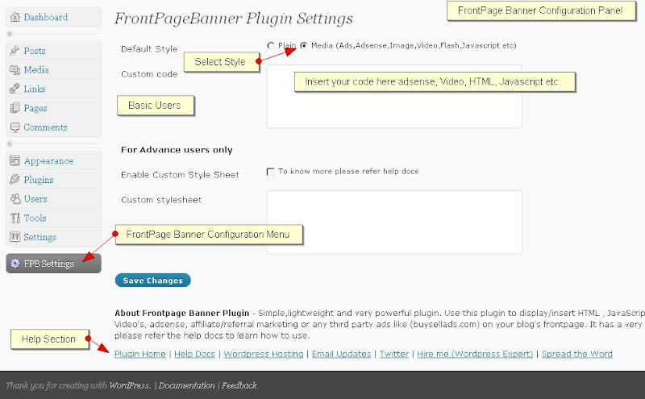Click the Save Changes button

click(152, 281)
